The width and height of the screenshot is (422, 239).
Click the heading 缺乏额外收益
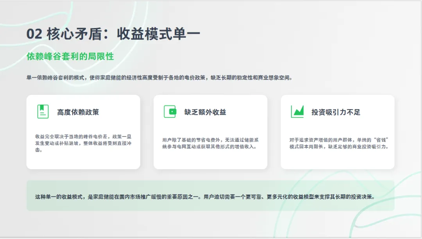205,112
